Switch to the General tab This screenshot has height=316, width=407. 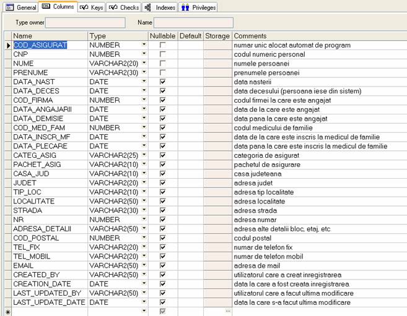click(21, 7)
